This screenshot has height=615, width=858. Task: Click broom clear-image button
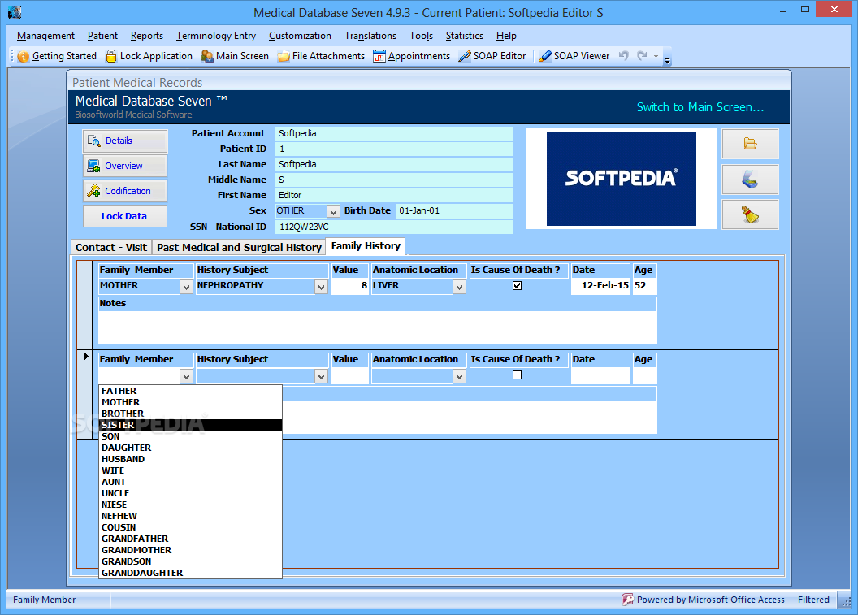(x=750, y=214)
